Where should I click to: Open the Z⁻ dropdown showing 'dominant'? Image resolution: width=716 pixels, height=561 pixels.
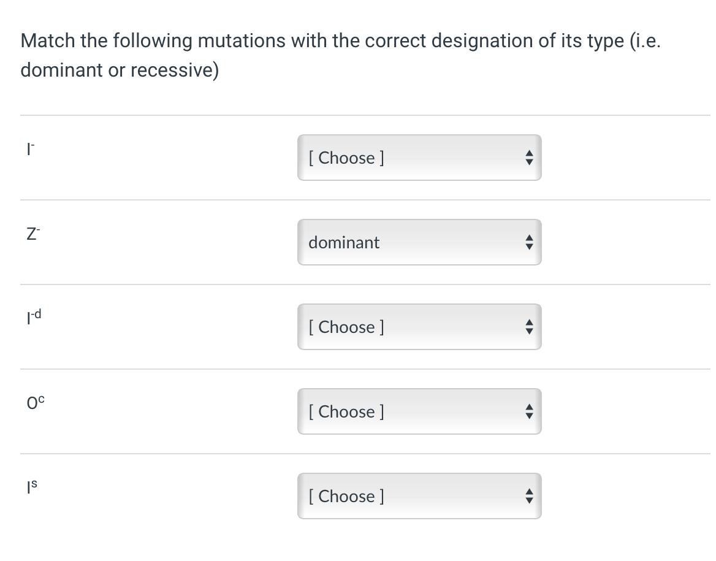[419, 242]
